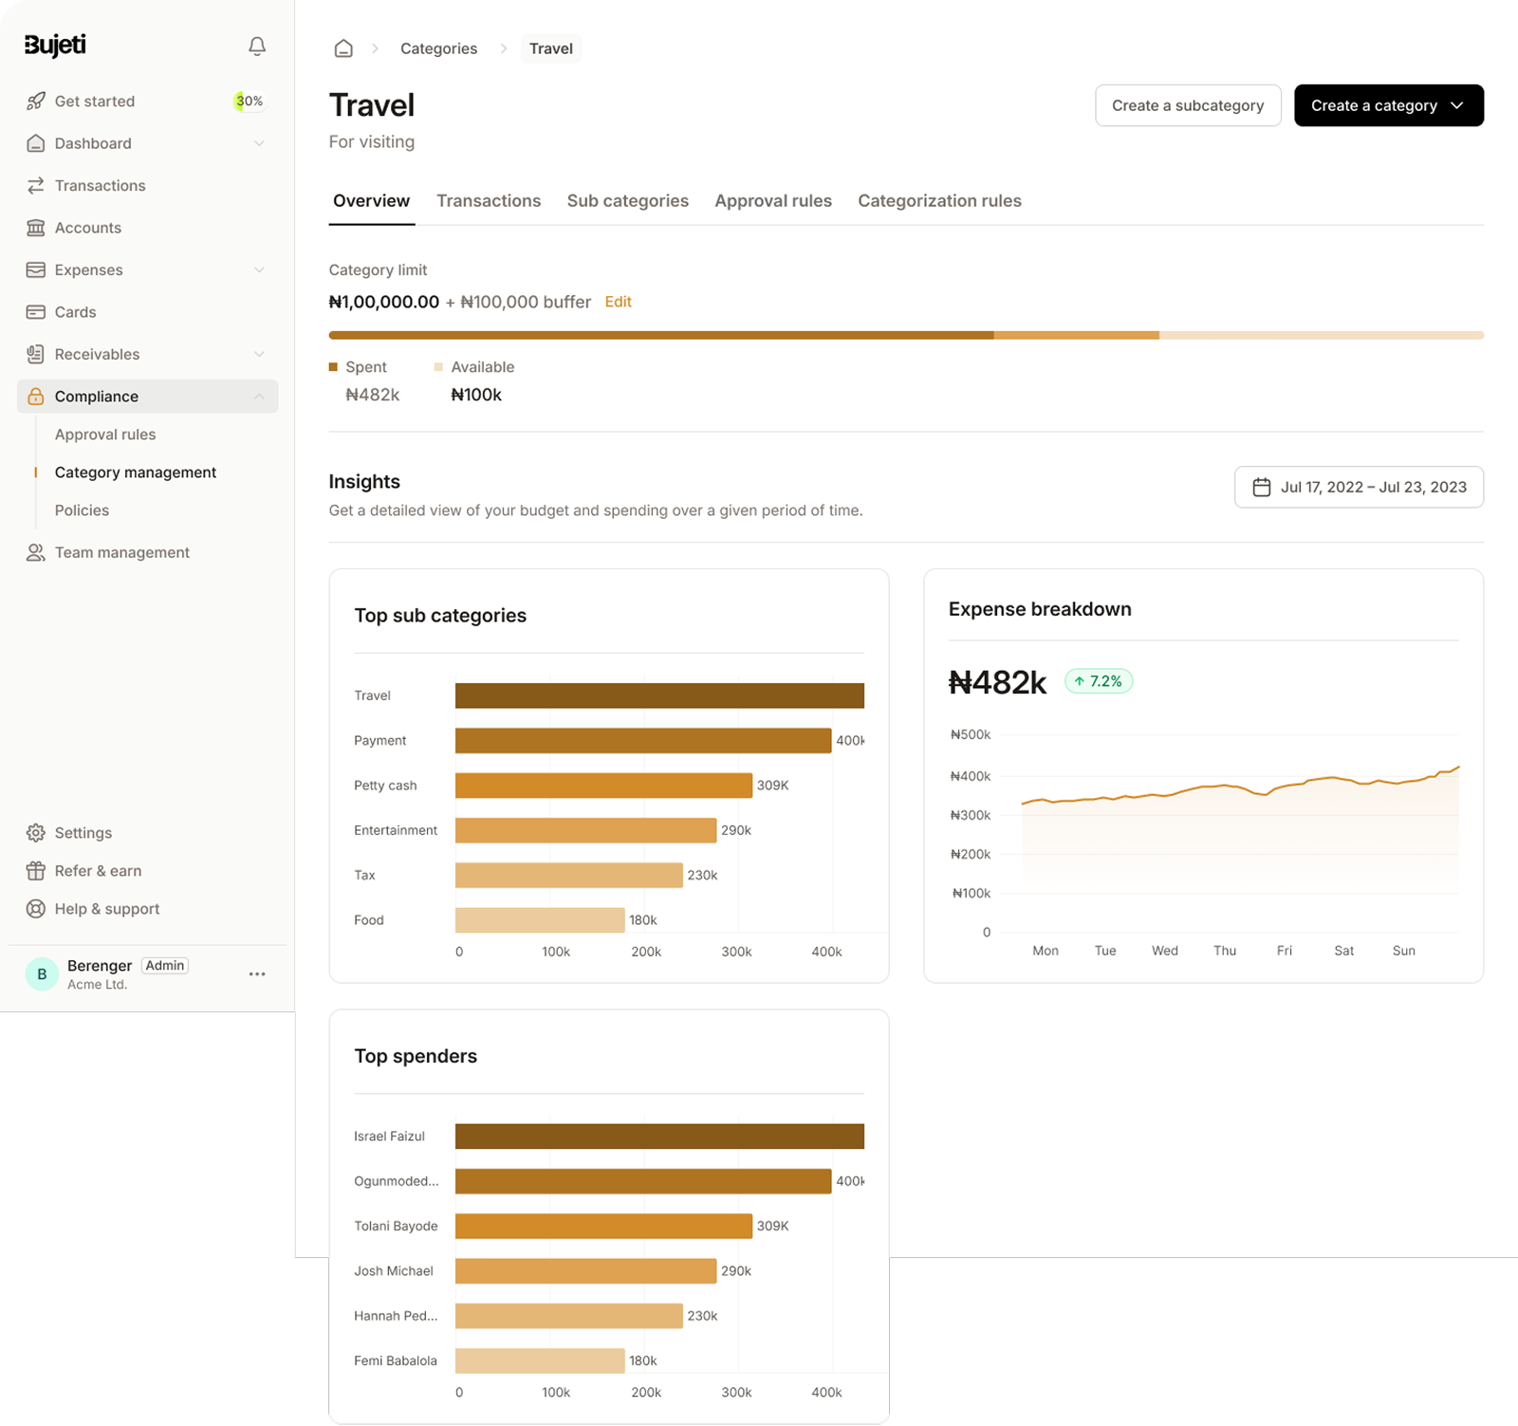Select the Transactions sidebar icon
This screenshot has height=1426, width=1518.
pos(35,185)
